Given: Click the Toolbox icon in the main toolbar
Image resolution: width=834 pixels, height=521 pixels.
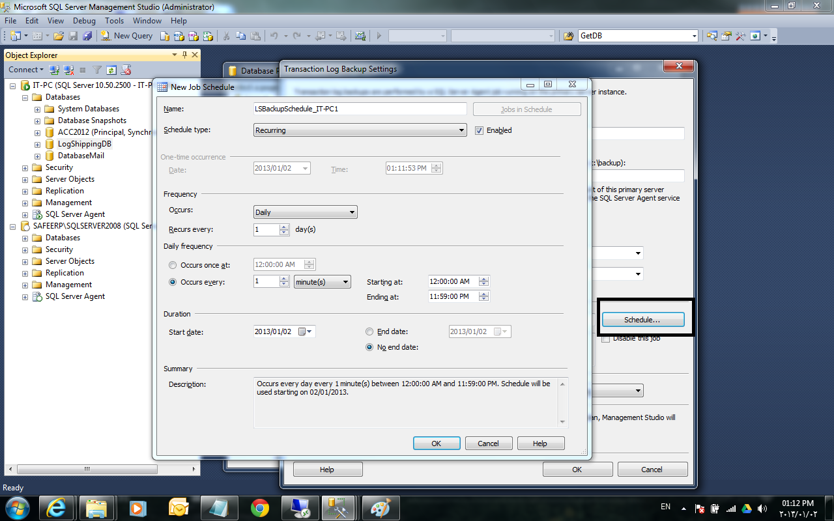Looking at the screenshot, I should 740,36.
